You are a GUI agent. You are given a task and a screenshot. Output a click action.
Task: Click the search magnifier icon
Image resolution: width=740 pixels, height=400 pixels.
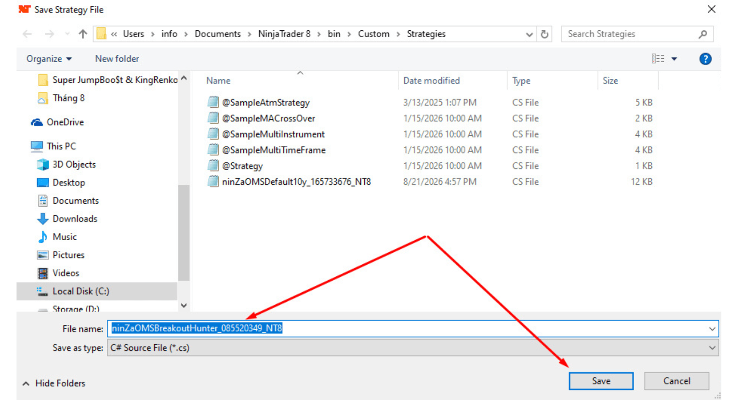pos(703,34)
